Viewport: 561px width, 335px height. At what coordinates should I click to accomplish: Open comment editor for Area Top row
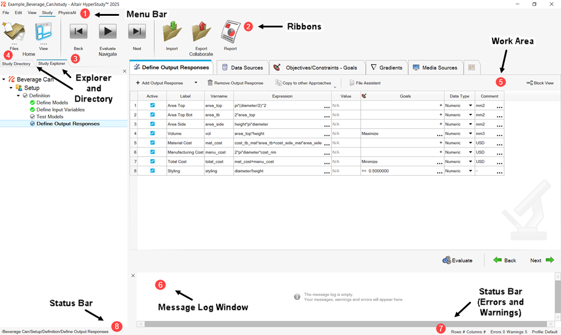[500, 106]
